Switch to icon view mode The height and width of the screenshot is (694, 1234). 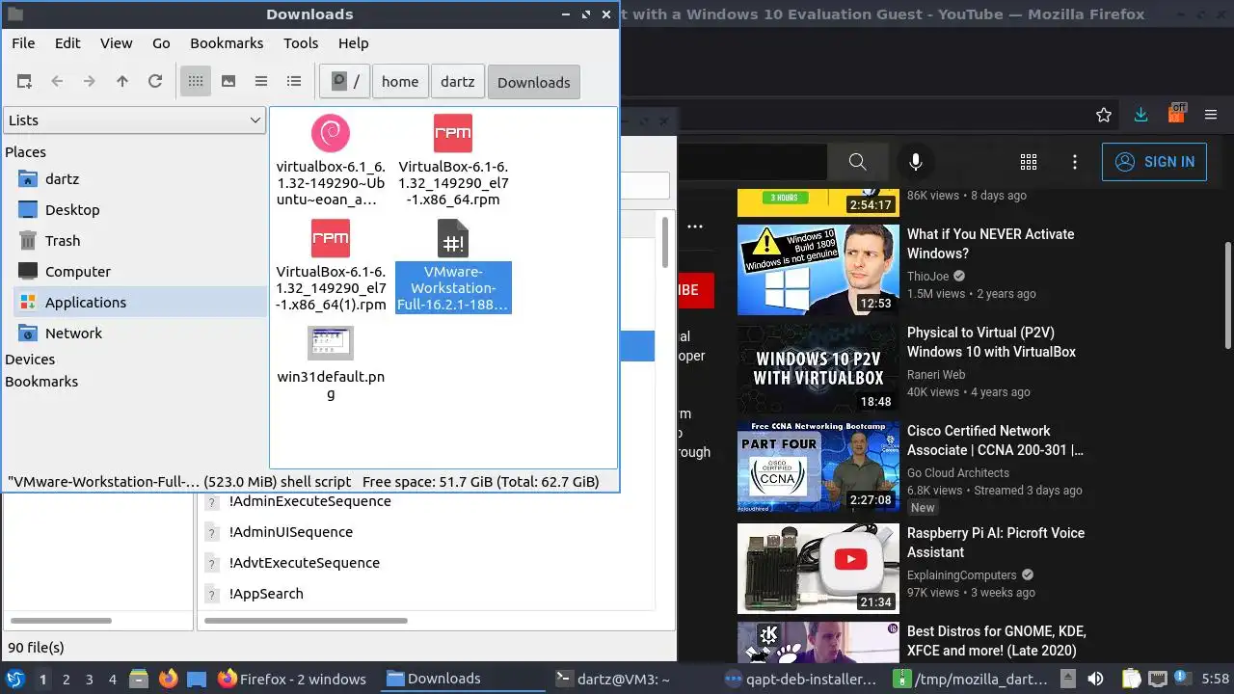196,82
